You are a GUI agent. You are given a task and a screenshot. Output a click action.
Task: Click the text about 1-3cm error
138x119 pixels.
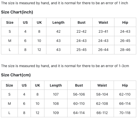[x=65, y=66]
